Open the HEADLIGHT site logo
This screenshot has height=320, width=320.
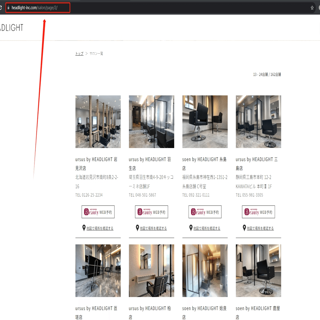11,28
